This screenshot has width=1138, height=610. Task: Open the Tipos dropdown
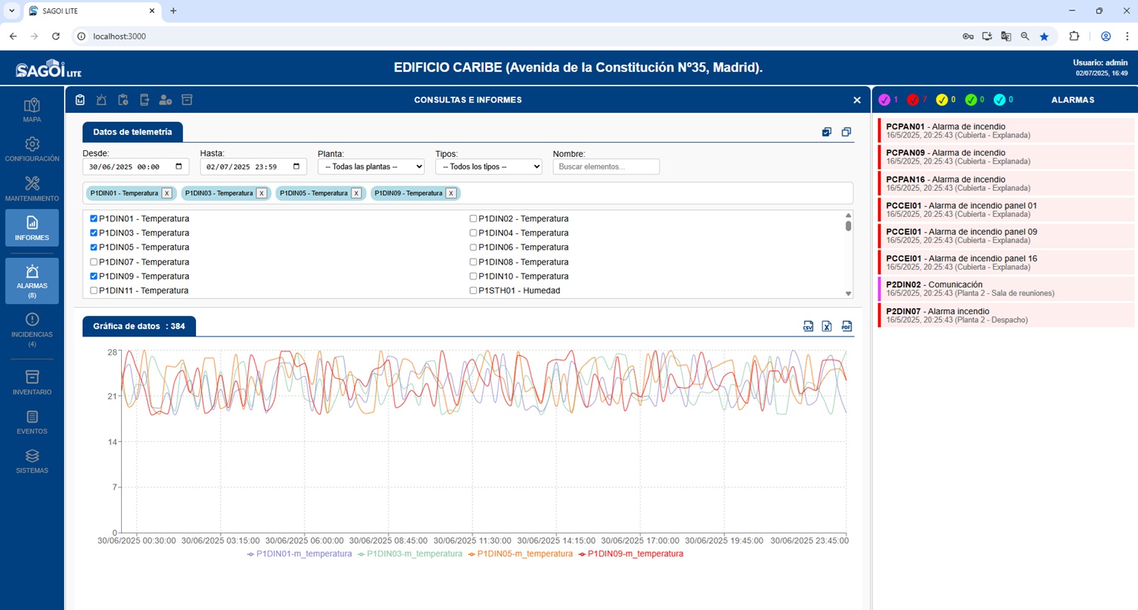tap(488, 167)
